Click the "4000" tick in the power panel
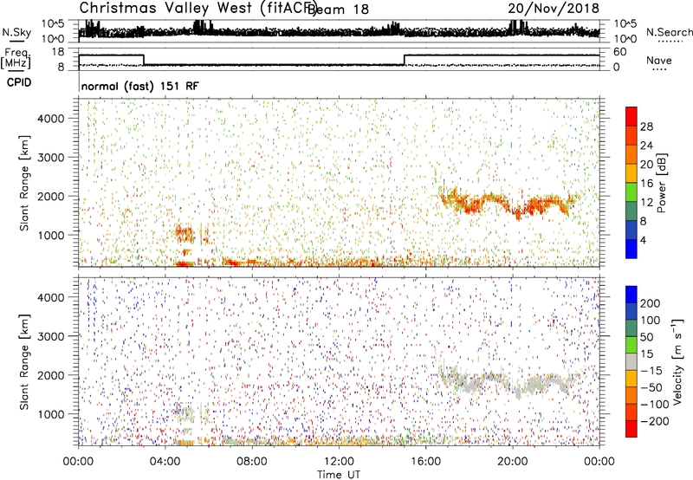This screenshot has width=693, height=480. point(50,118)
